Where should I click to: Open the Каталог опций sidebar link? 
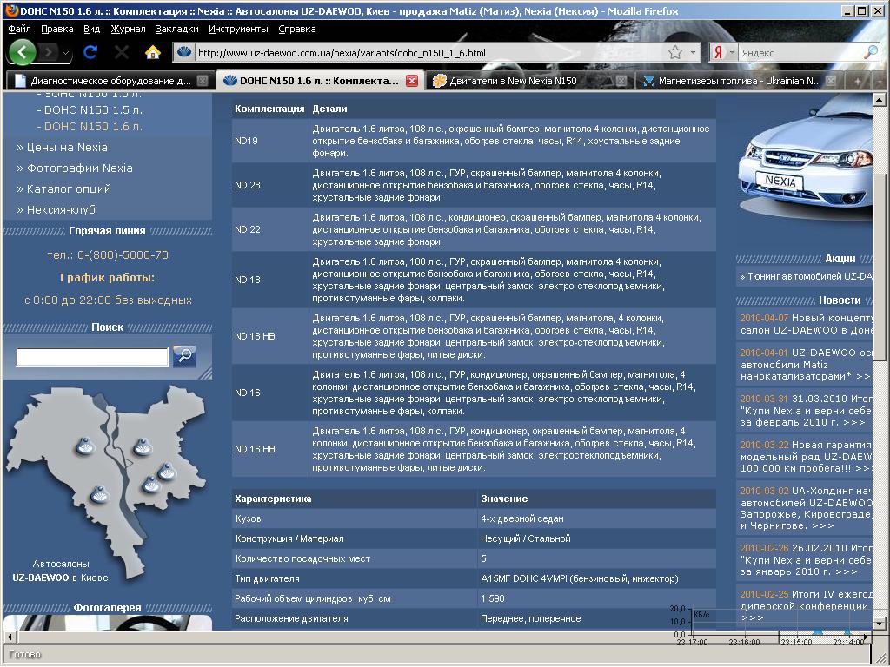click(x=69, y=188)
